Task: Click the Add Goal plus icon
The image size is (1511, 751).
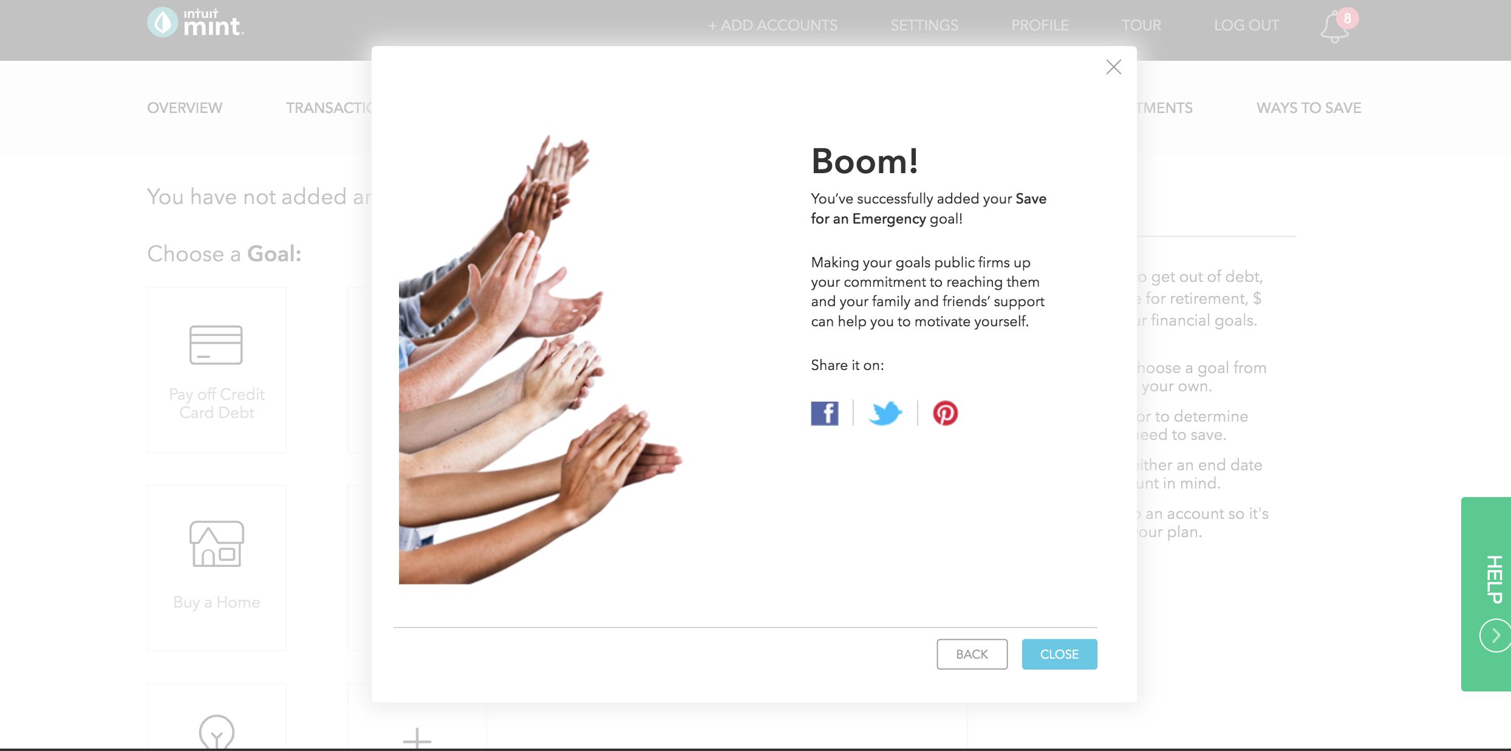Action: tap(417, 735)
